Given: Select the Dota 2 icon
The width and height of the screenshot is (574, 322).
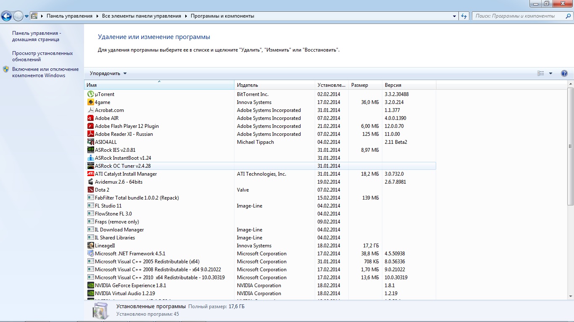Looking at the screenshot, I should click(x=90, y=190).
